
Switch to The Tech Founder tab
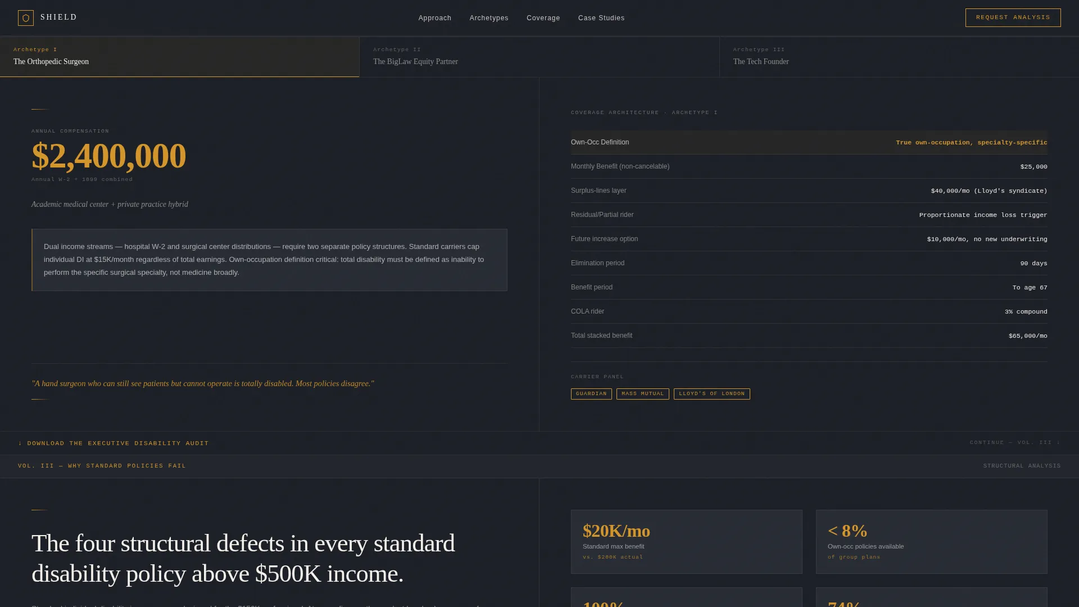(899, 57)
